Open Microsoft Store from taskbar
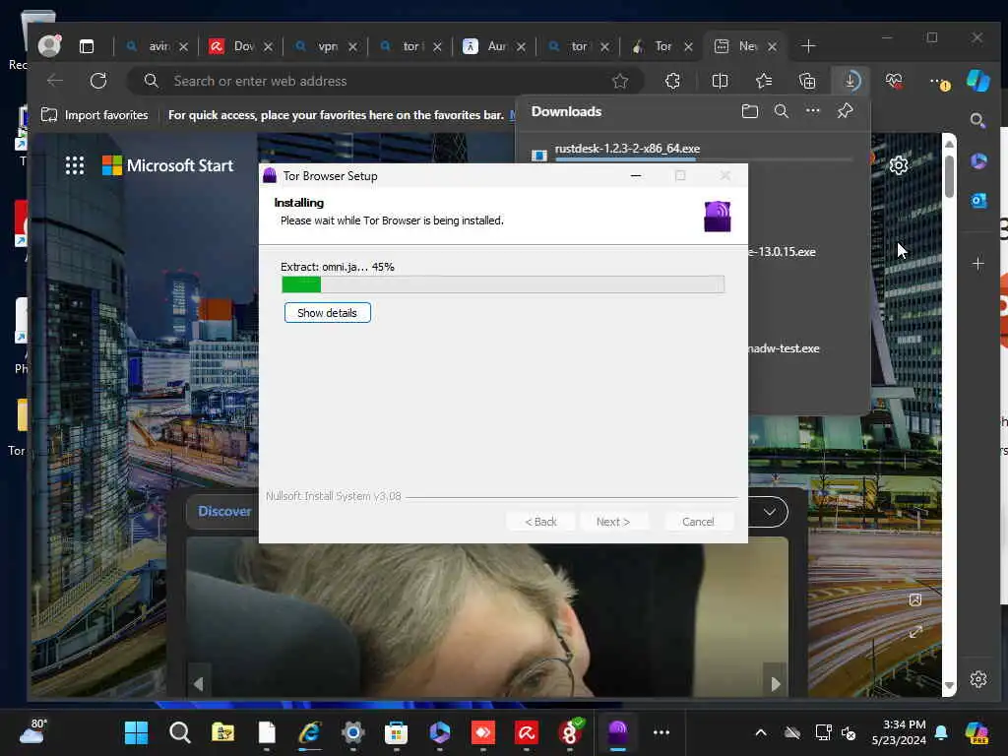Viewport: 1008px width, 756px height. (396, 732)
